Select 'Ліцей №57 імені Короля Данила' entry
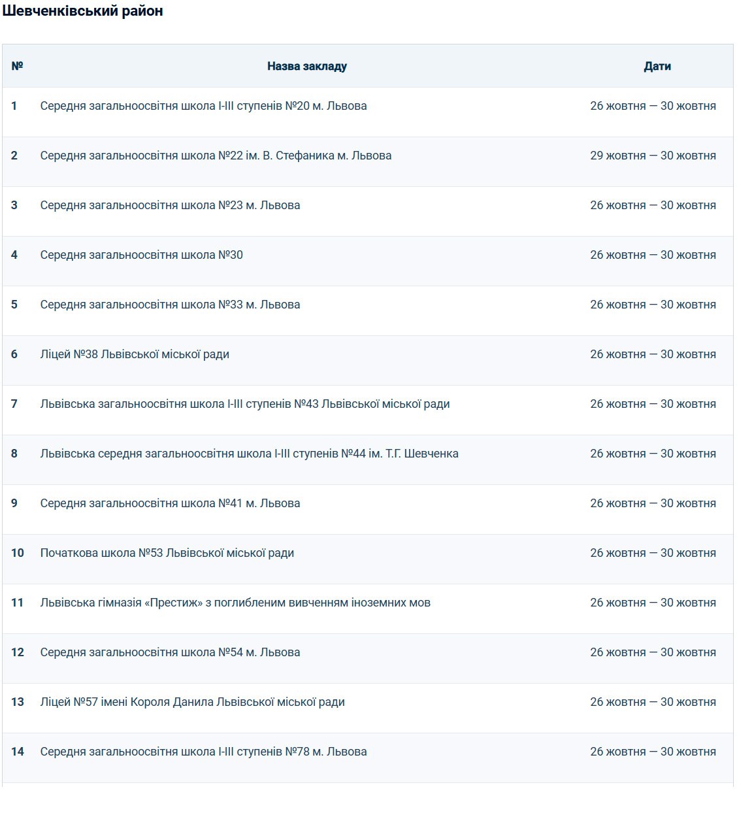This screenshot has height=834, width=737. pyautogui.click(x=192, y=702)
